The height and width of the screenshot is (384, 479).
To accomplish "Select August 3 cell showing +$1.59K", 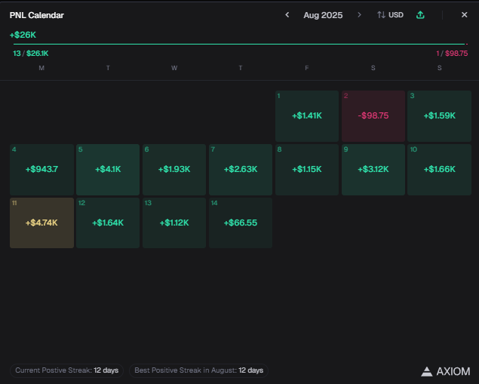I will (x=439, y=115).
